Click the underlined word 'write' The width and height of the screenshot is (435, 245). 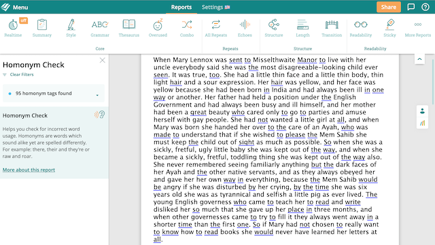coord(353,202)
